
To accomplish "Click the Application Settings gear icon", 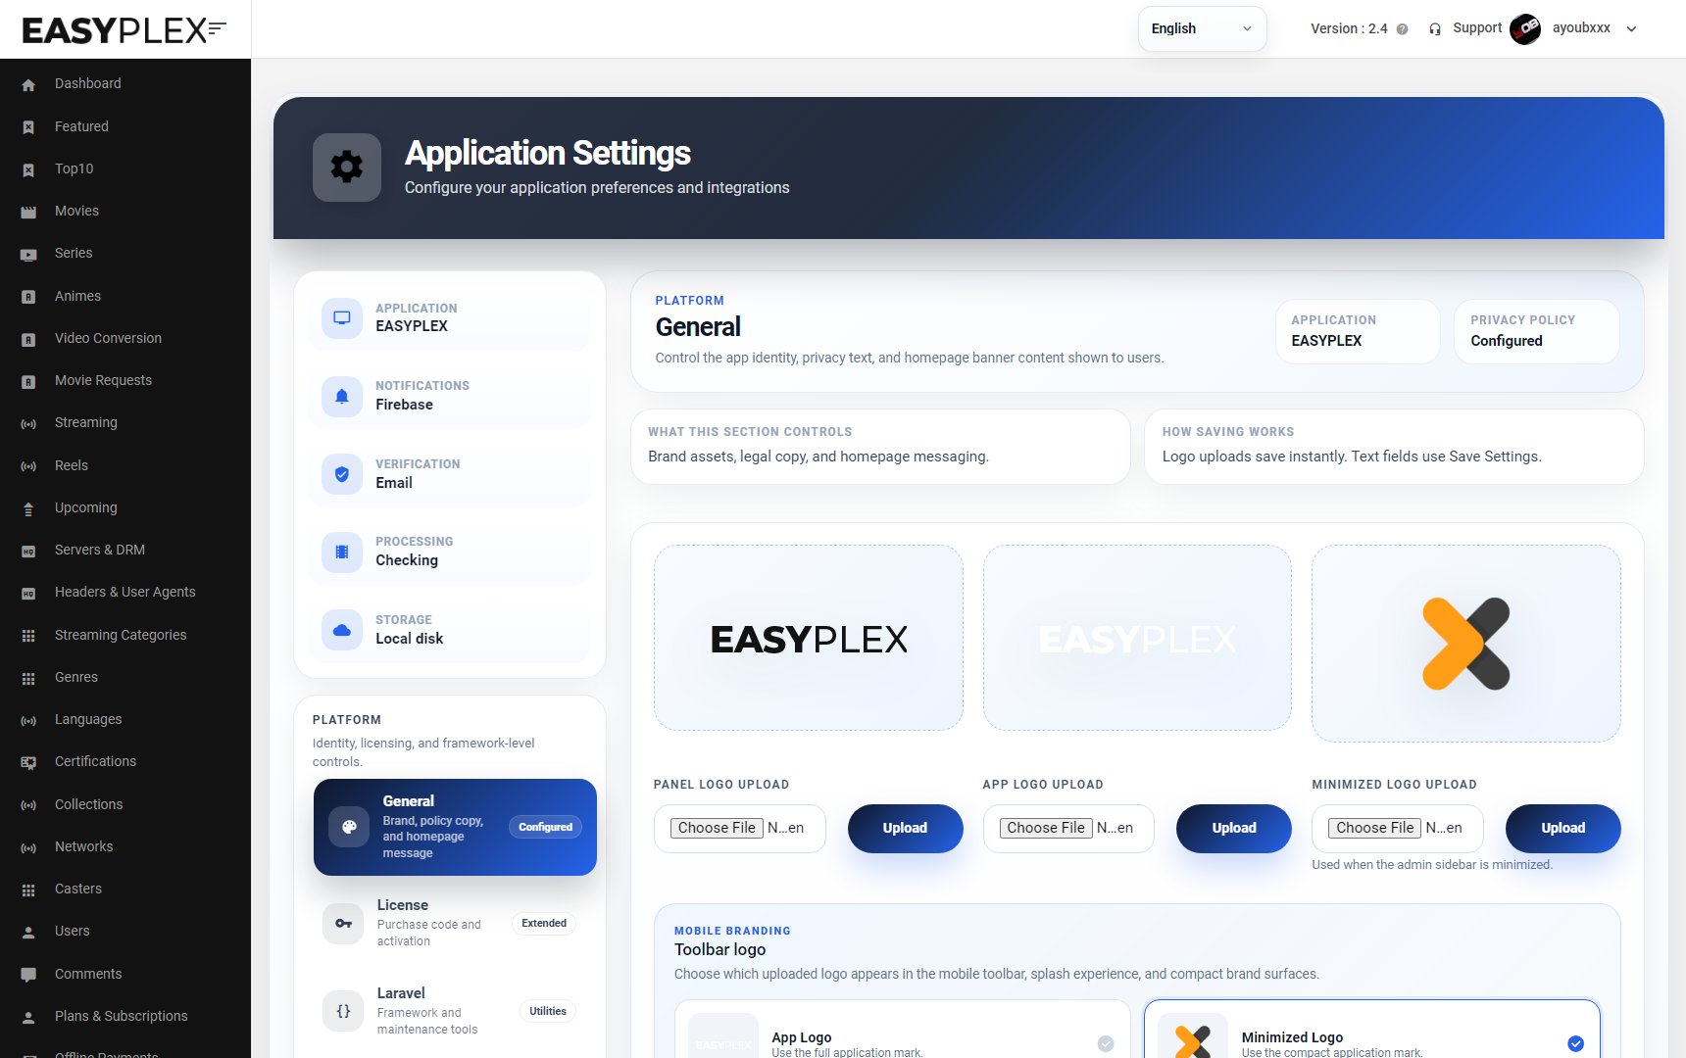I will [347, 168].
